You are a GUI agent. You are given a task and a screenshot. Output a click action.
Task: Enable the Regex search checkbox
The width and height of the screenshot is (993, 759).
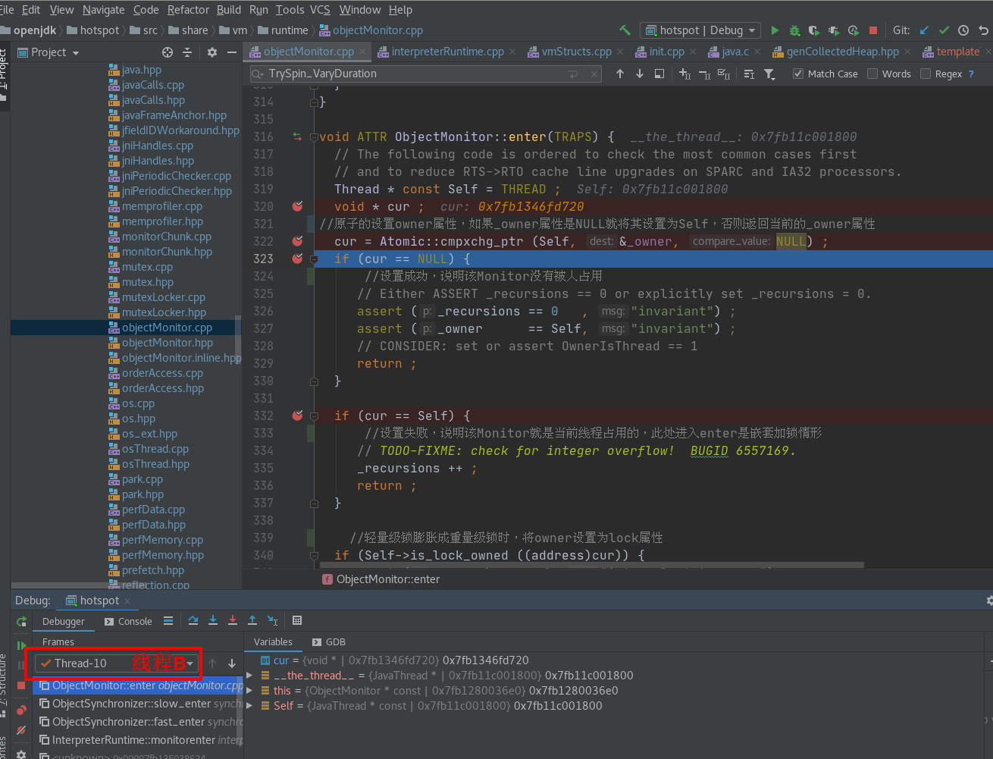tap(926, 74)
